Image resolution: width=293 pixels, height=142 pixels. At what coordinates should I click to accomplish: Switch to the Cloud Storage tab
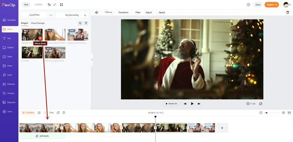(x=38, y=23)
